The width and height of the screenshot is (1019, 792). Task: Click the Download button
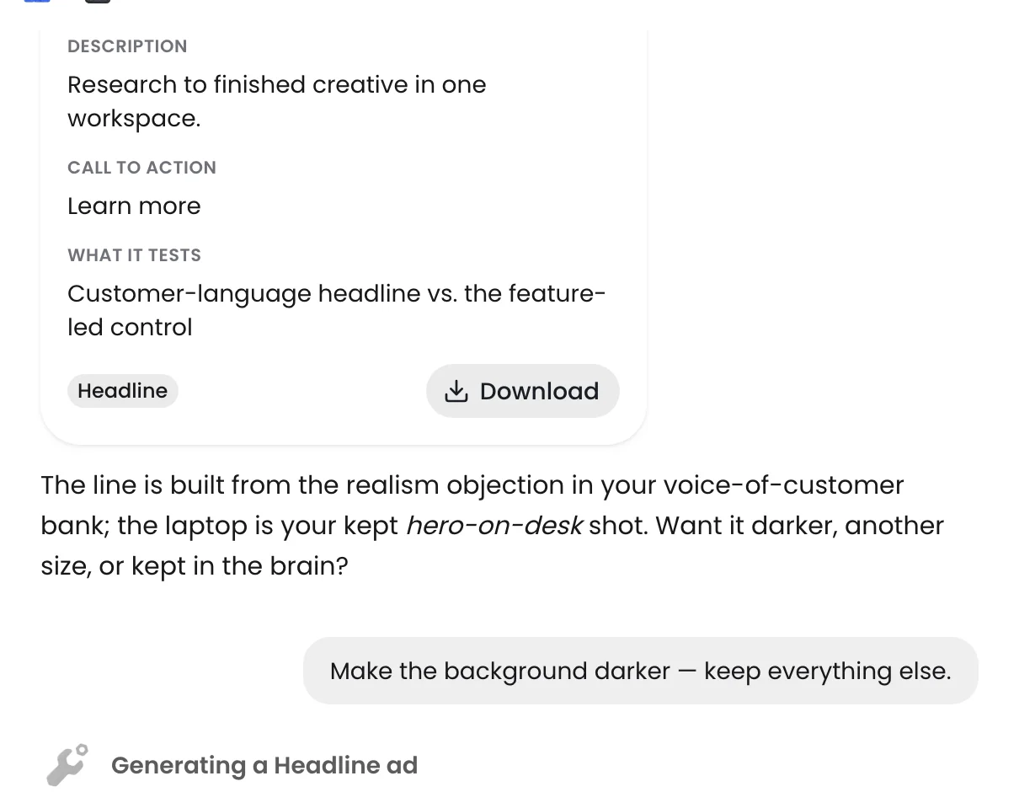(522, 391)
